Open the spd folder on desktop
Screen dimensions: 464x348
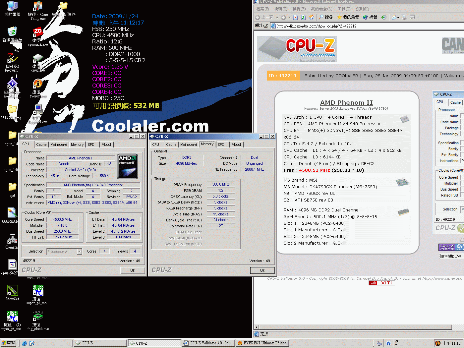pyautogui.click(x=12, y=190)
